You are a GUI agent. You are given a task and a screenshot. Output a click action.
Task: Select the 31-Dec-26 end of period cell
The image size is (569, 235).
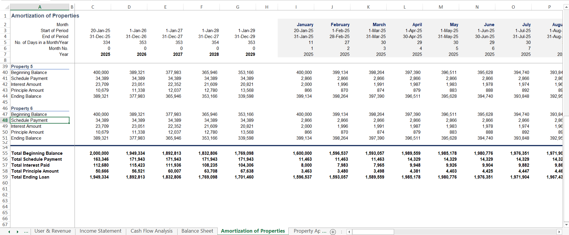pyautogui.click(x=129, y=37)
